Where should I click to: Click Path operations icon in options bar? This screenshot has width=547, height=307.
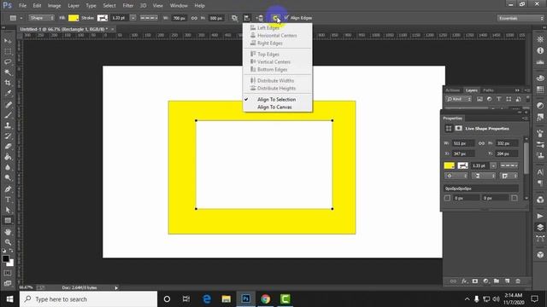tap(234, 18)
